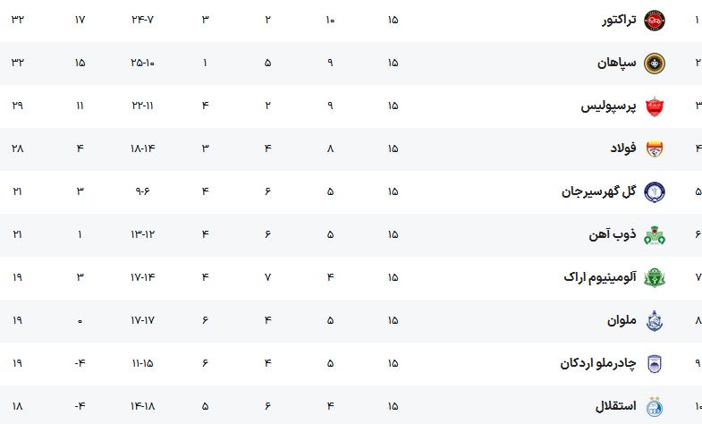Click the Foolad club logo
The width and height of the screenshot is (702, 424).
[654, 149]
